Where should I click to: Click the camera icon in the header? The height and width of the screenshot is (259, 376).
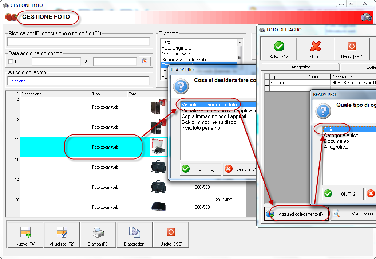click(367, 17)
